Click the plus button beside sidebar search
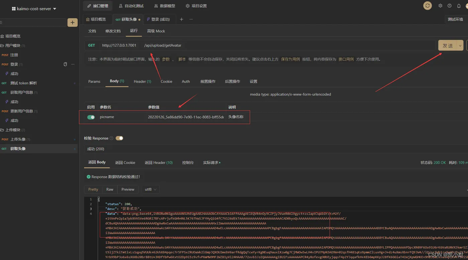The height and width of the screenshot is (260, 468). coord(73,22)
